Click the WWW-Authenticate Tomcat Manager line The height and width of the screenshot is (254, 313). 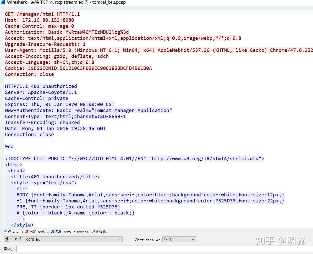(89, 110)
